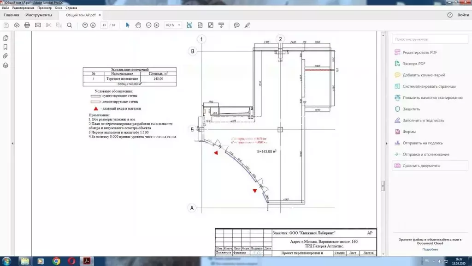This screenshot has width=472, height=266.
Task: Click the Войти sign-in button
Action: [x=463, y=15]
